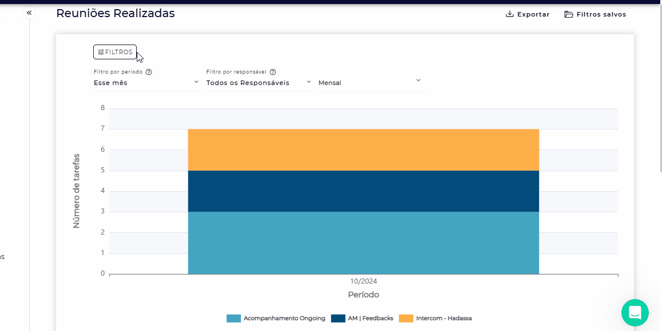Open the Todos os Responsáveis dropdown
Image resolution: width=662 pixels, height=331 pixels.
(259, 83)
